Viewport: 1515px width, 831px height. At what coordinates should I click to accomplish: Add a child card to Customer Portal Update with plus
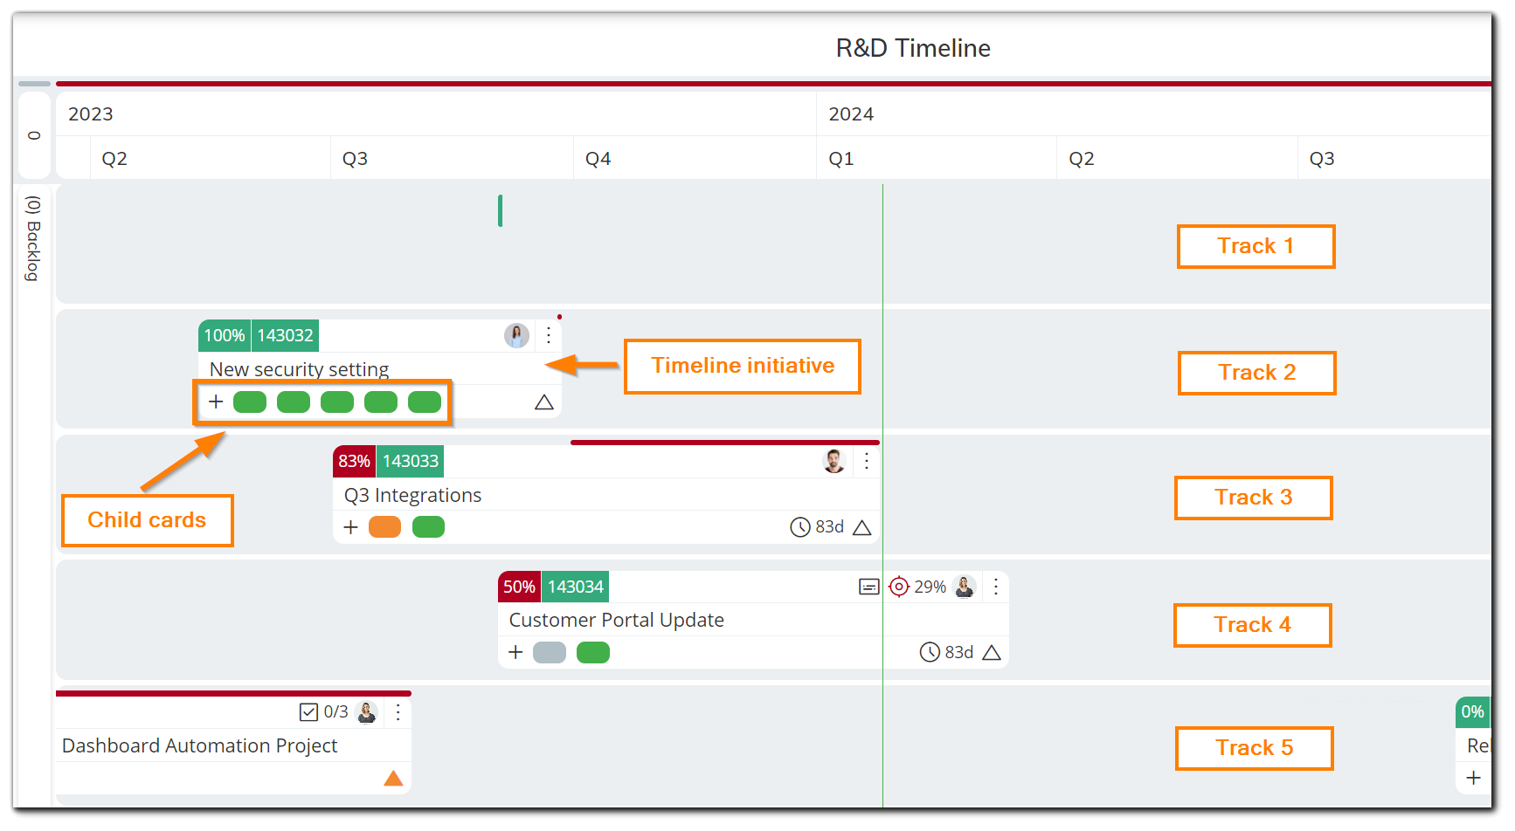coord(515,652)
